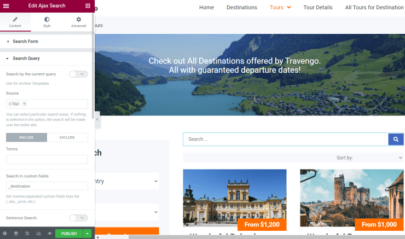Open the Tour Details menu item
The height and width of the screenshot is (239, 405).
318,8
